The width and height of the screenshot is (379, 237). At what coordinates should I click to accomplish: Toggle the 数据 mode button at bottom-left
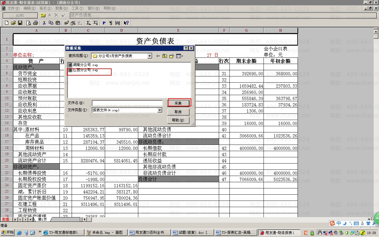(x=6, y=220)
